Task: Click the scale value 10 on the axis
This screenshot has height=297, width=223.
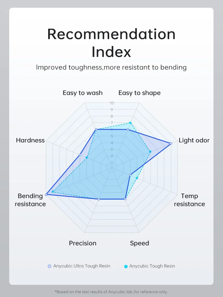Action: (x=112, y=103)
